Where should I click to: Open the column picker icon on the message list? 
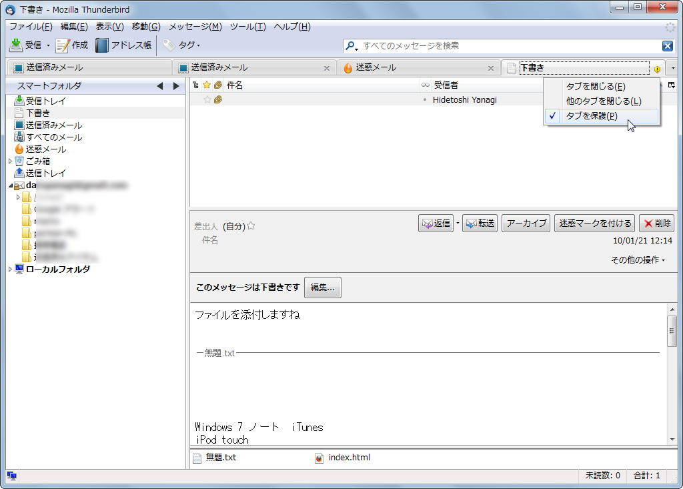point(673,85)
